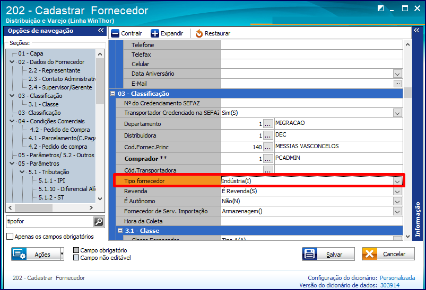Open Comprador lookup ellipsis button
This screenshot has width=426, height=290.
coord(268,159)
